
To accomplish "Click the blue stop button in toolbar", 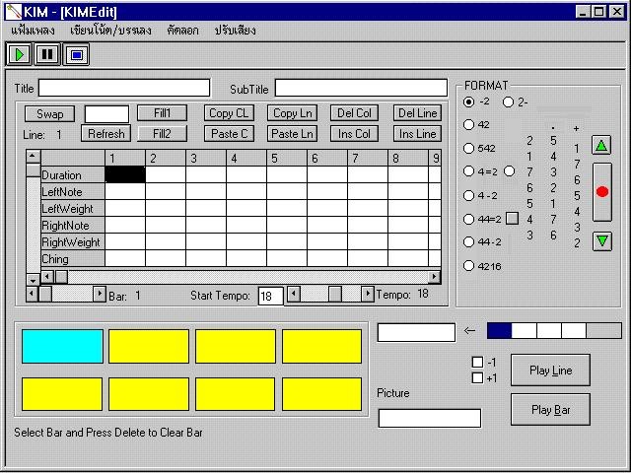I will (x=77, y=54).
